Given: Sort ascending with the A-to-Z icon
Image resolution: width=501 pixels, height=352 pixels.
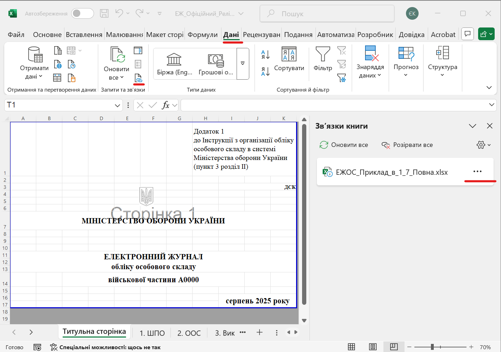Looking at the screenshot, I should tap(265, 55).
